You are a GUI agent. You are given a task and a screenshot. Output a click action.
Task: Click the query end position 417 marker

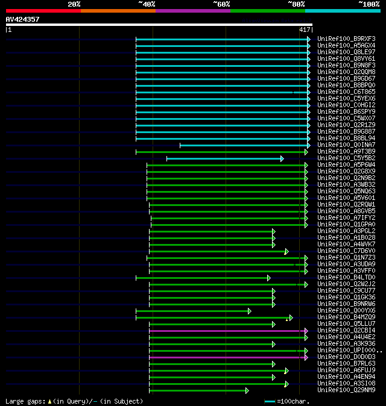click(x=305, y=30)
